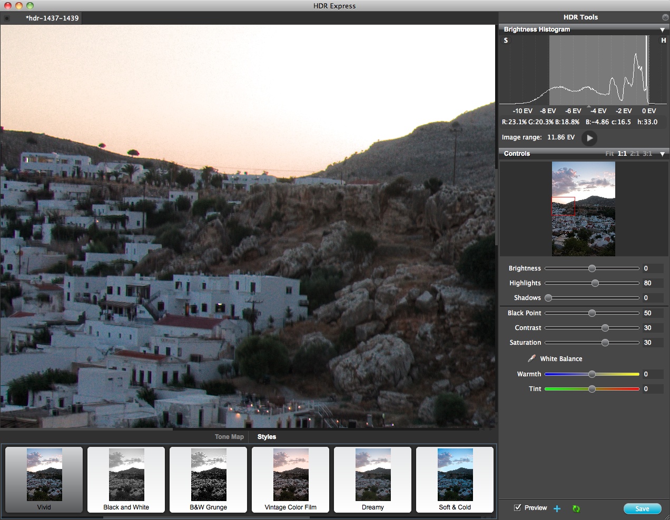The height and width of the screenshot is (520, 670).
Task: Click the Save button
Action: (x=642, y=508)
